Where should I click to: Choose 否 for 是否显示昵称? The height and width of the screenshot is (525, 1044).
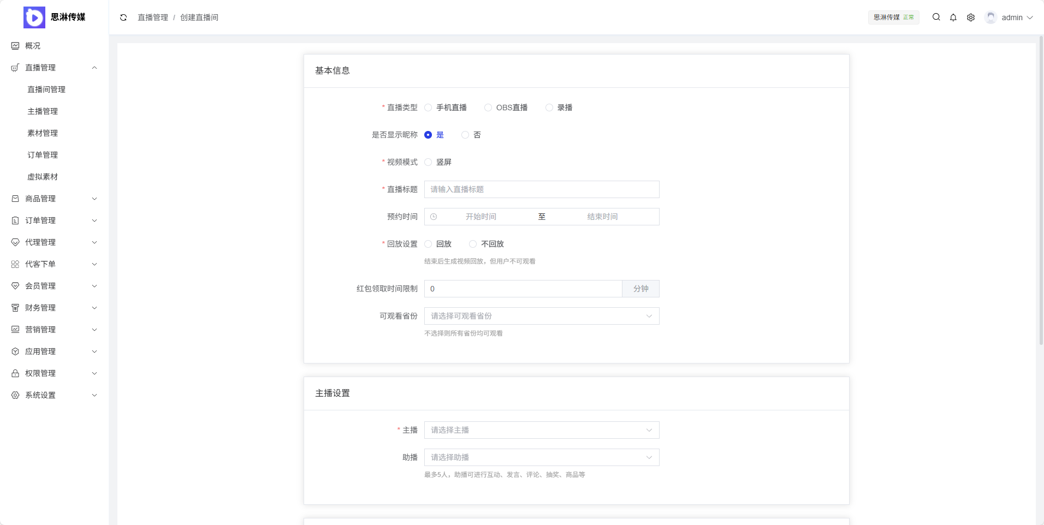point(465,135)
